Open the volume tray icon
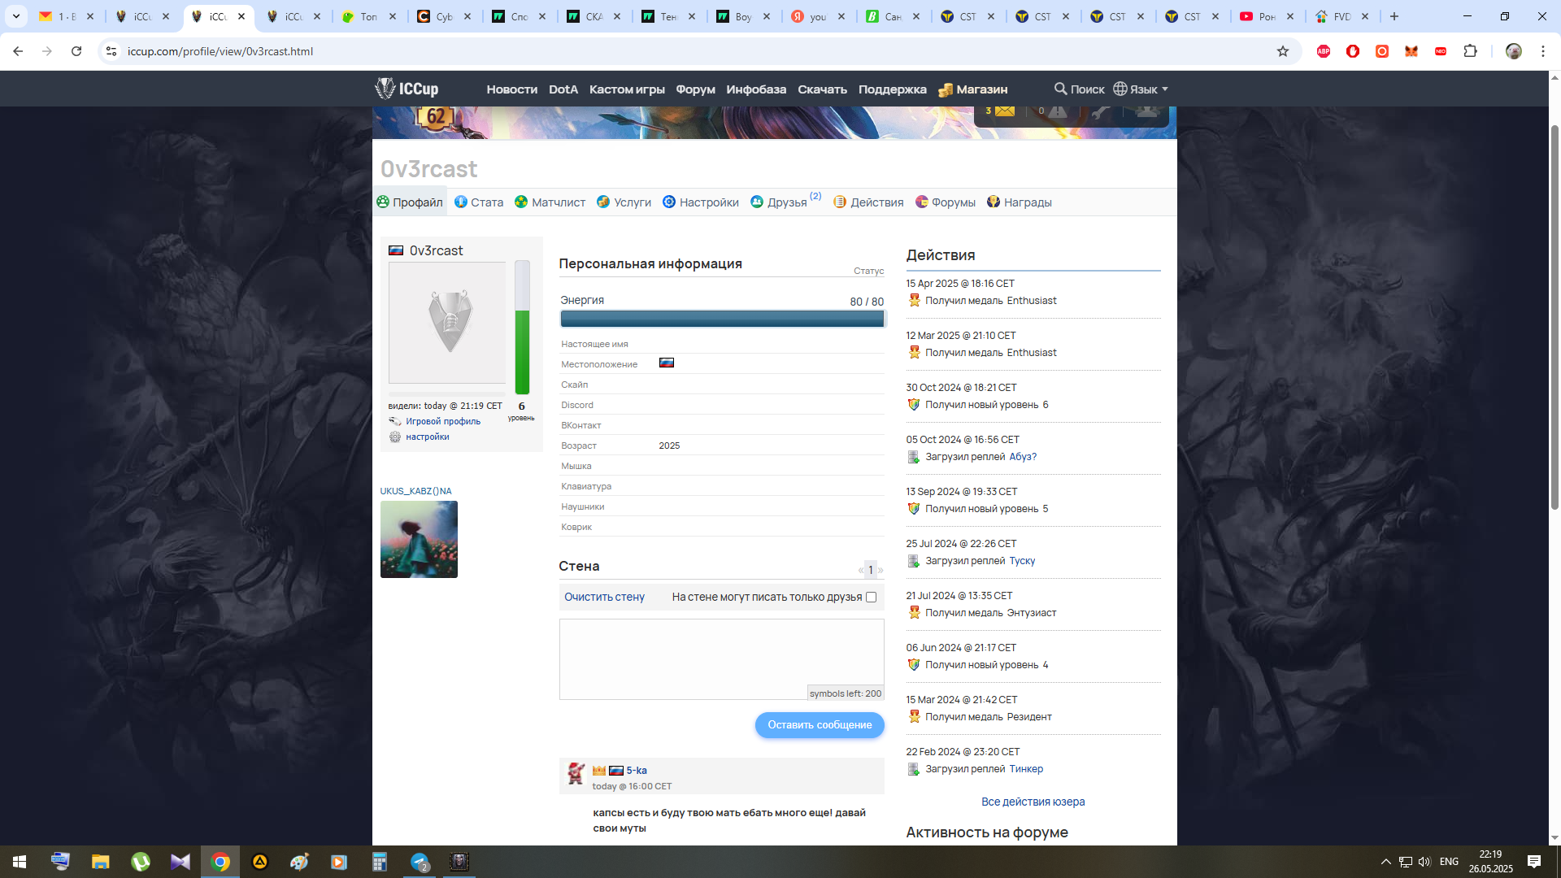The height and width of the screenshot is (878, 1561). tap(1424, 862)
